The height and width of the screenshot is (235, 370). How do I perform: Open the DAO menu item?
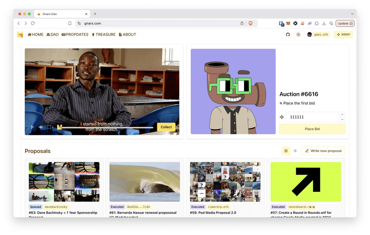click(52, 34)
